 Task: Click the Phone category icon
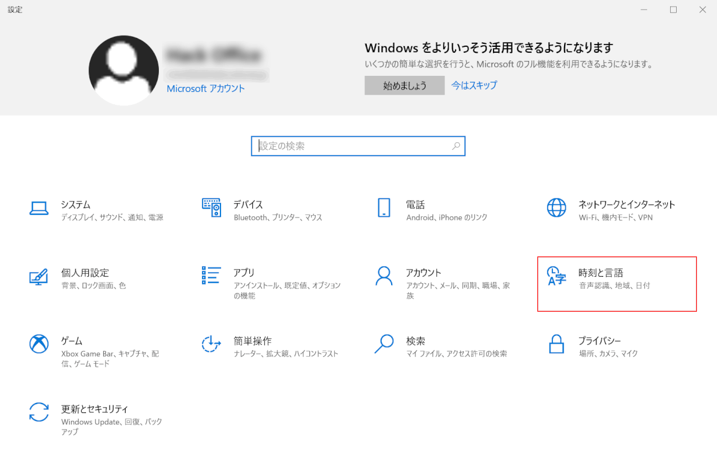pyautogui.click(x=384, y=208)
